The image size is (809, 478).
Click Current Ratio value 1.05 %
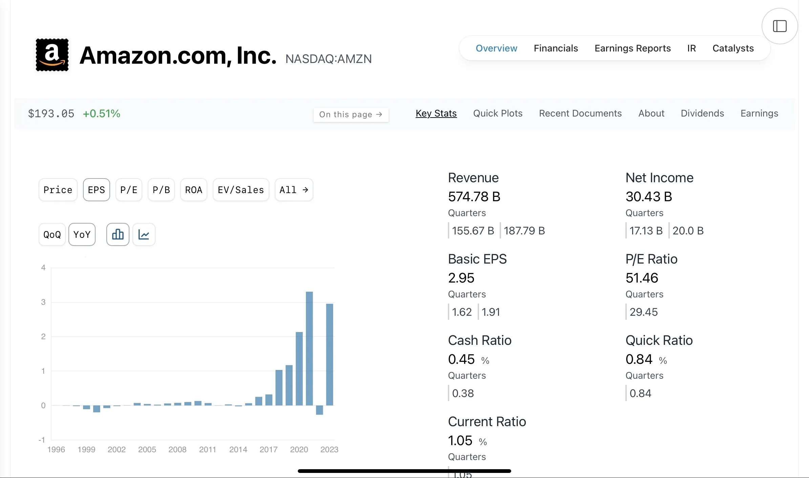(467, 440)
